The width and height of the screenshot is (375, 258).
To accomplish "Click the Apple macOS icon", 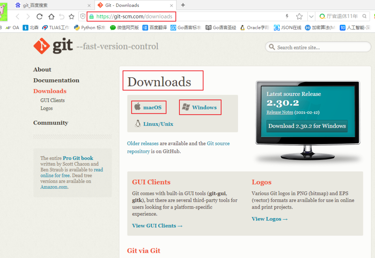I will (x=137, y=107).
